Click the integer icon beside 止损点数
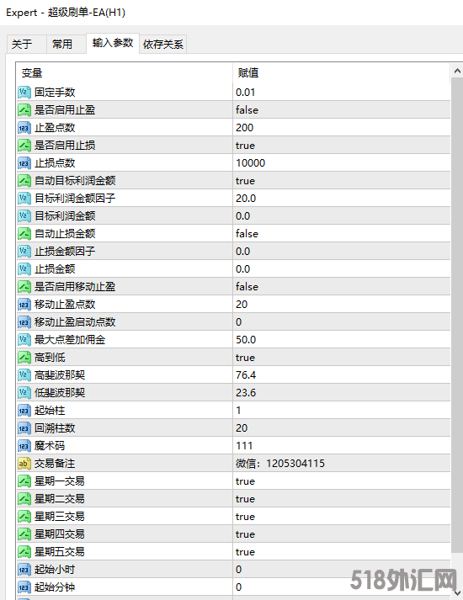This screenshot has width=463, height=600. 24,163
